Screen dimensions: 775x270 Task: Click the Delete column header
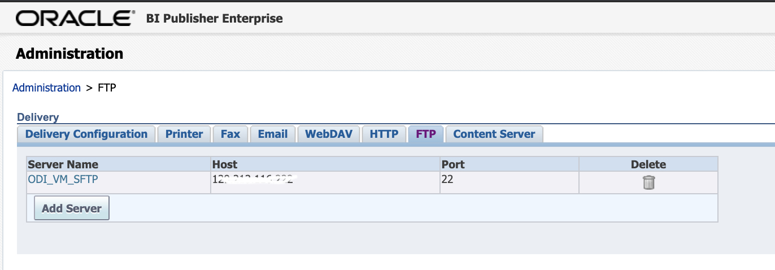tap(648, 164)
